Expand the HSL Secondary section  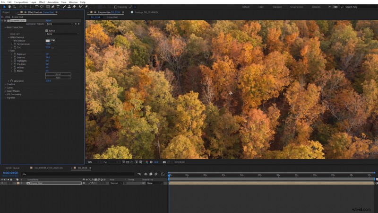pyautogui.click(x=5, y=94)
